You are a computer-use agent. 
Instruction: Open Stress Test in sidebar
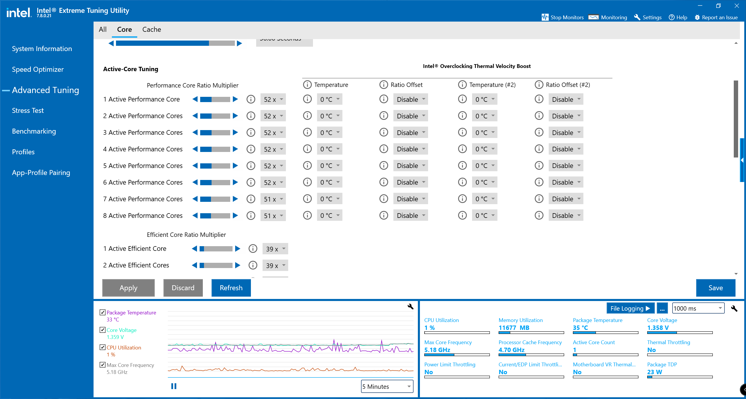pos(28,111)
